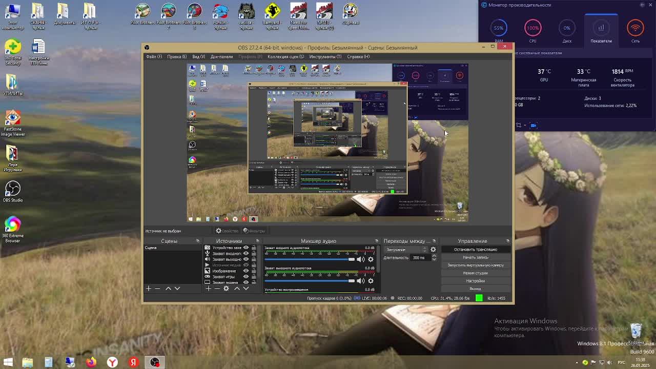Viewport: 656px width, 369px height.
Task: Click Режим студии button
Action: pos(475,273)
